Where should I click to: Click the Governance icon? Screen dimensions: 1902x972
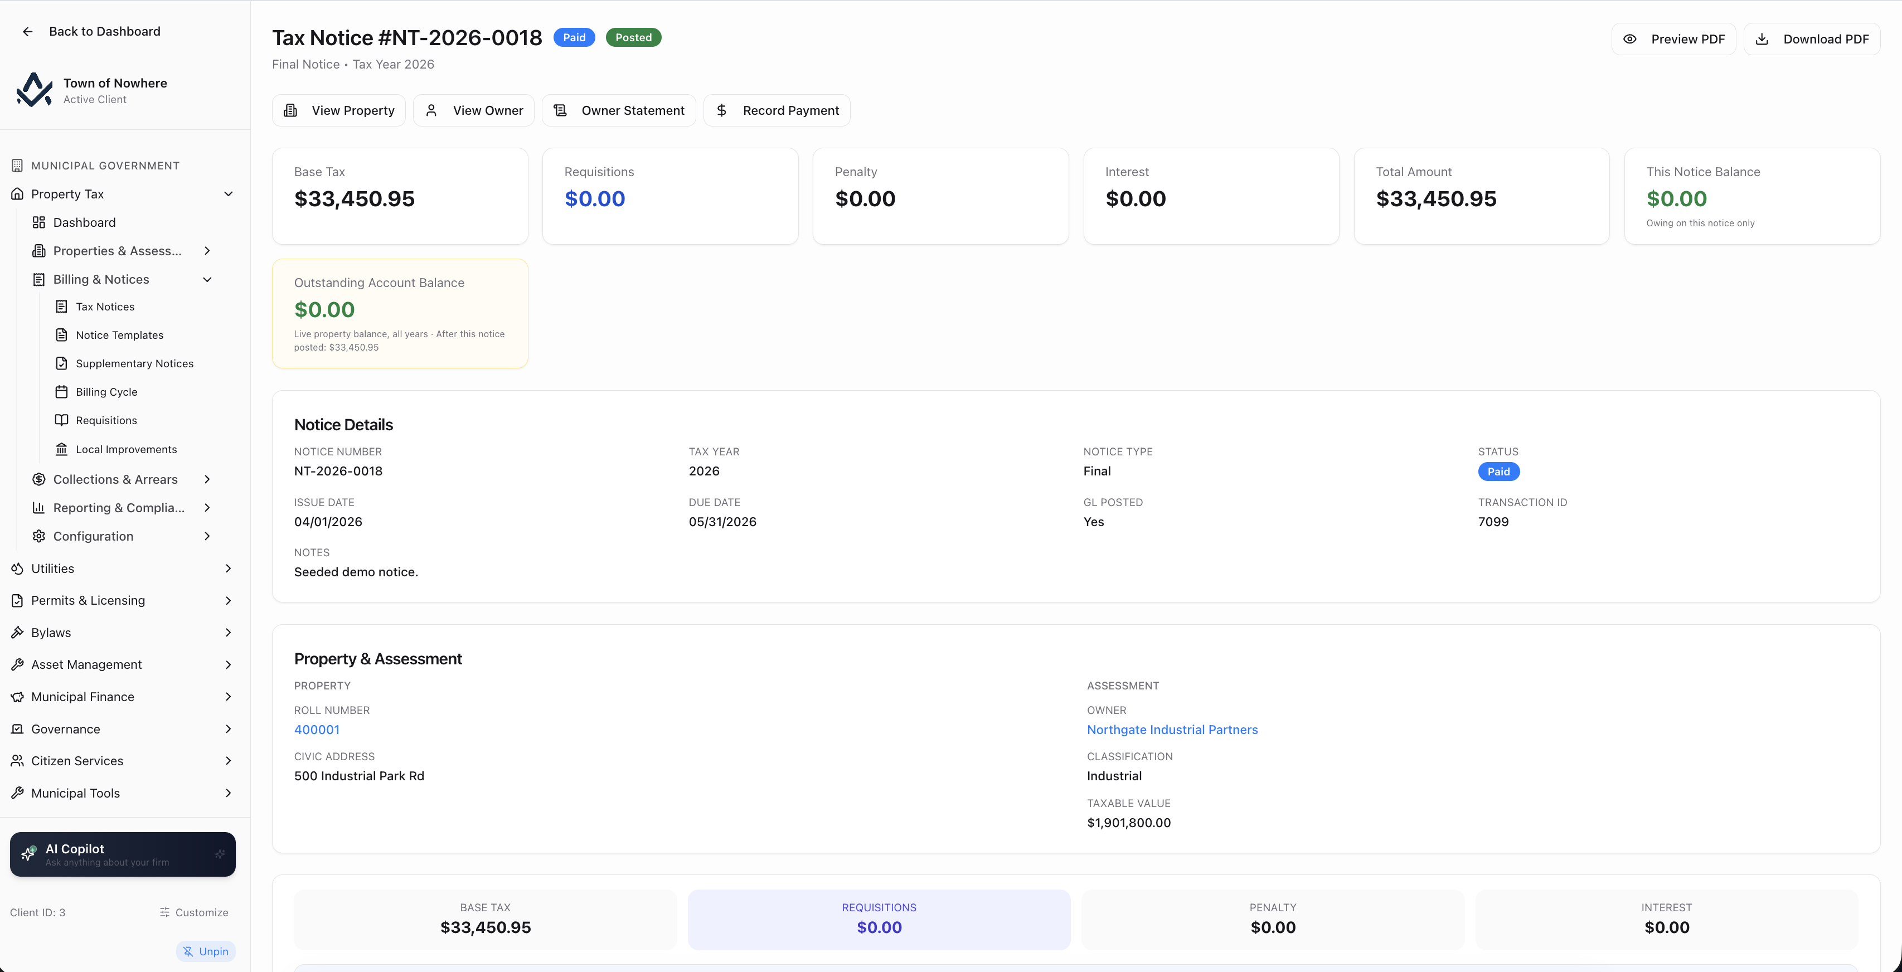(17, 728)
